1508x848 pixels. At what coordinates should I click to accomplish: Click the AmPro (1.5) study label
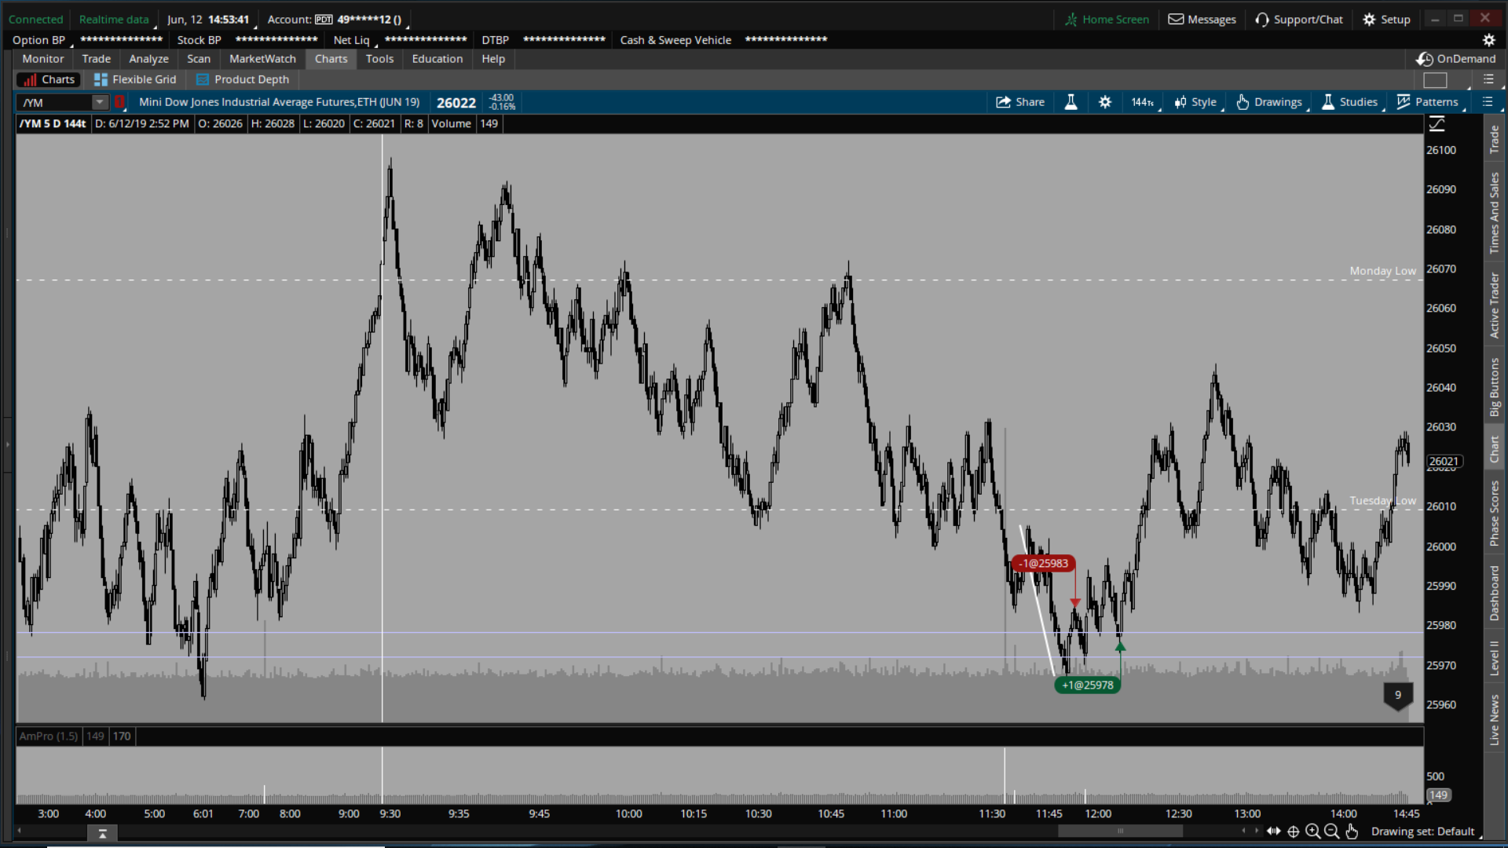pyautogui.click(x=49, y=737)
